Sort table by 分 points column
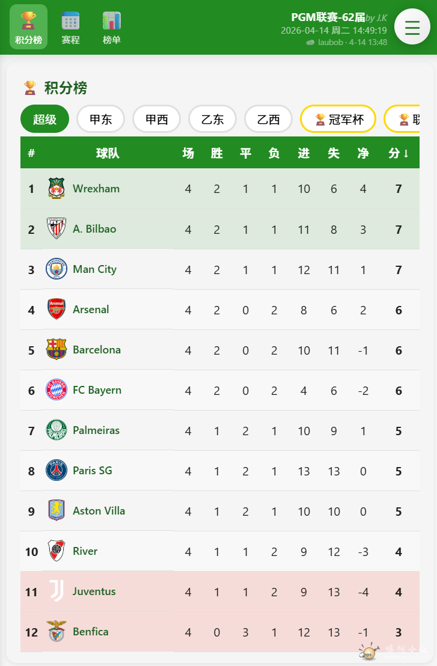Viewport: 437px width, 666px height. pos(398,153)
